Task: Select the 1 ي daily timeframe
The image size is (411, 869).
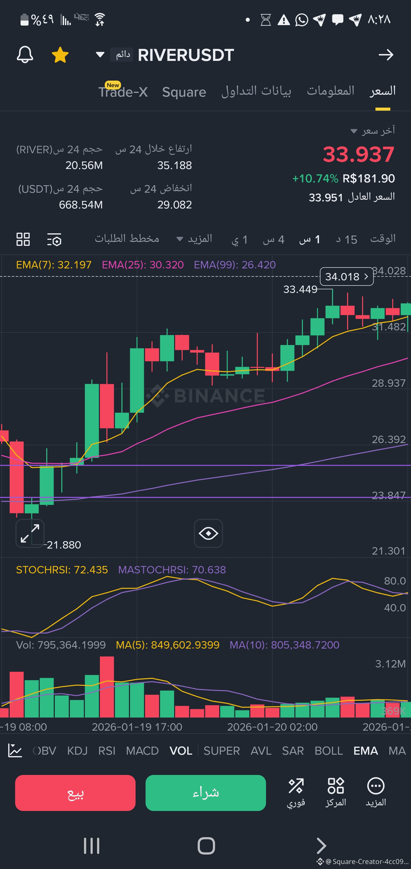Action: click(x=239, y=240)
